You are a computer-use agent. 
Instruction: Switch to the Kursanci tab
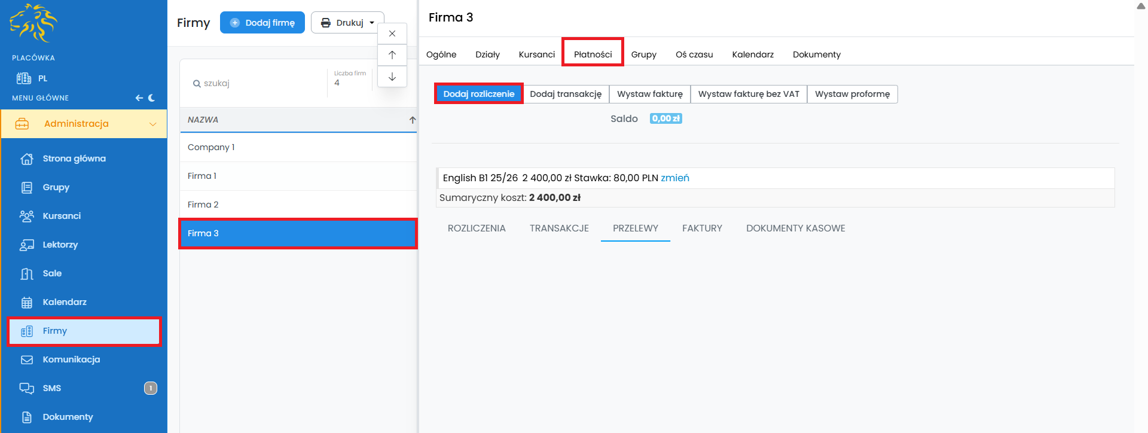536,54
